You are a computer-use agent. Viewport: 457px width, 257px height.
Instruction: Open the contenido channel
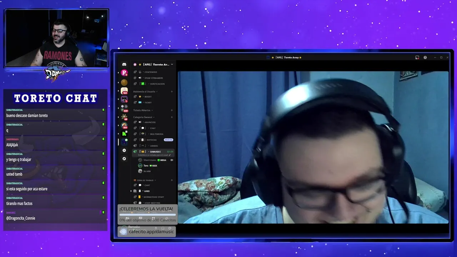[x=153, y=72]
